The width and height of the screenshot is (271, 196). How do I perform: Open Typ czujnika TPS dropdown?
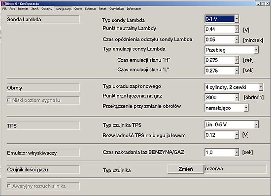(x=256, y=125)
